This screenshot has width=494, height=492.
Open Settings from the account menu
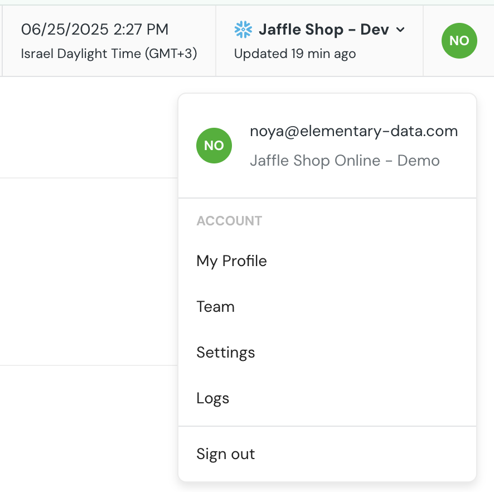[x=226, y=353]
